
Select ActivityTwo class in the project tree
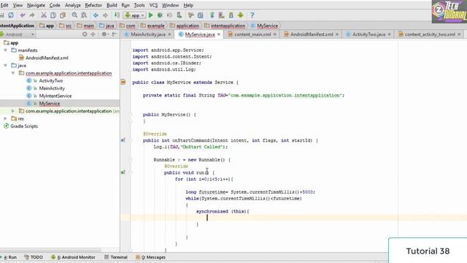[50, 80]
